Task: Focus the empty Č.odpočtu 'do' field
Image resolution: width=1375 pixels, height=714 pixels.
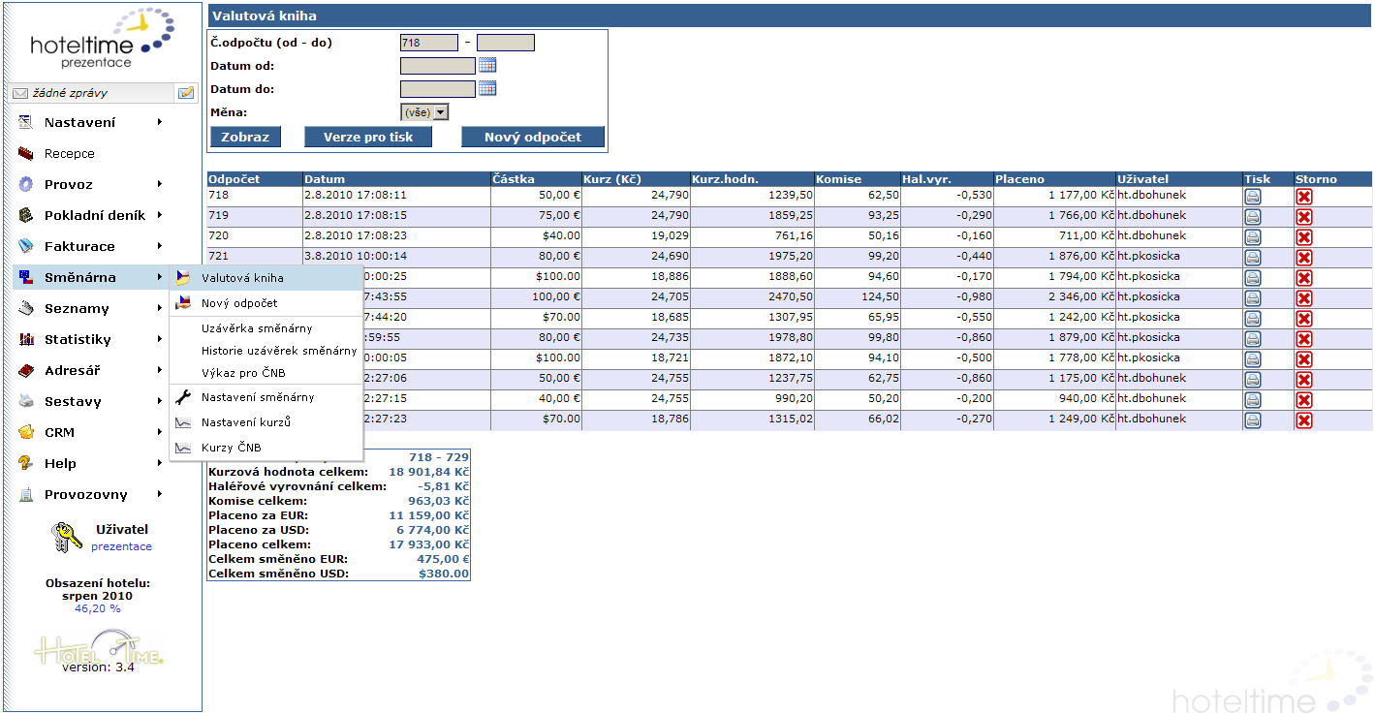Action: [x=506, y=43]
